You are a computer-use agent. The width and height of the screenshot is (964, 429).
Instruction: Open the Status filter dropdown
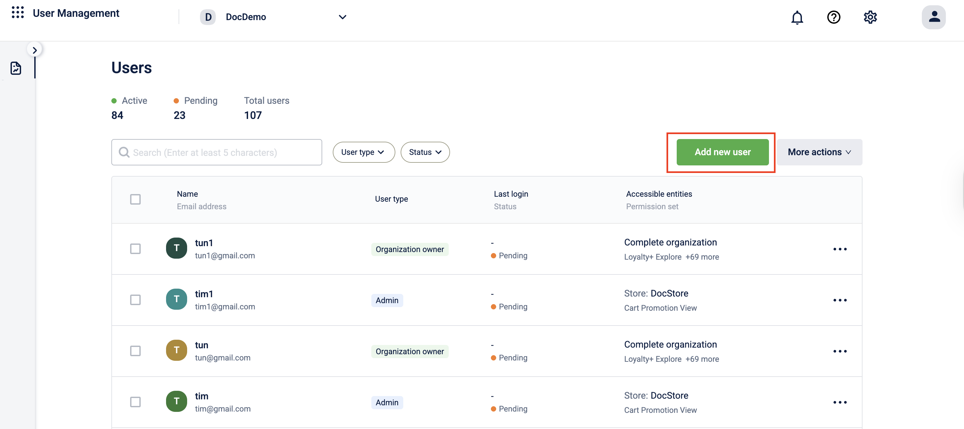(x=425, y=152)
